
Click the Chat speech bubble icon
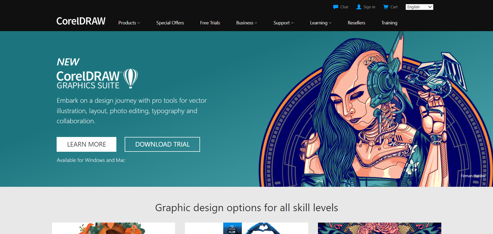click(x=336, y=7)
